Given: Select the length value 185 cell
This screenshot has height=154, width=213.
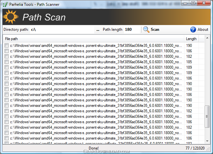Looking at the screenshot, I should pyautogui.click(x=189, y=62).
